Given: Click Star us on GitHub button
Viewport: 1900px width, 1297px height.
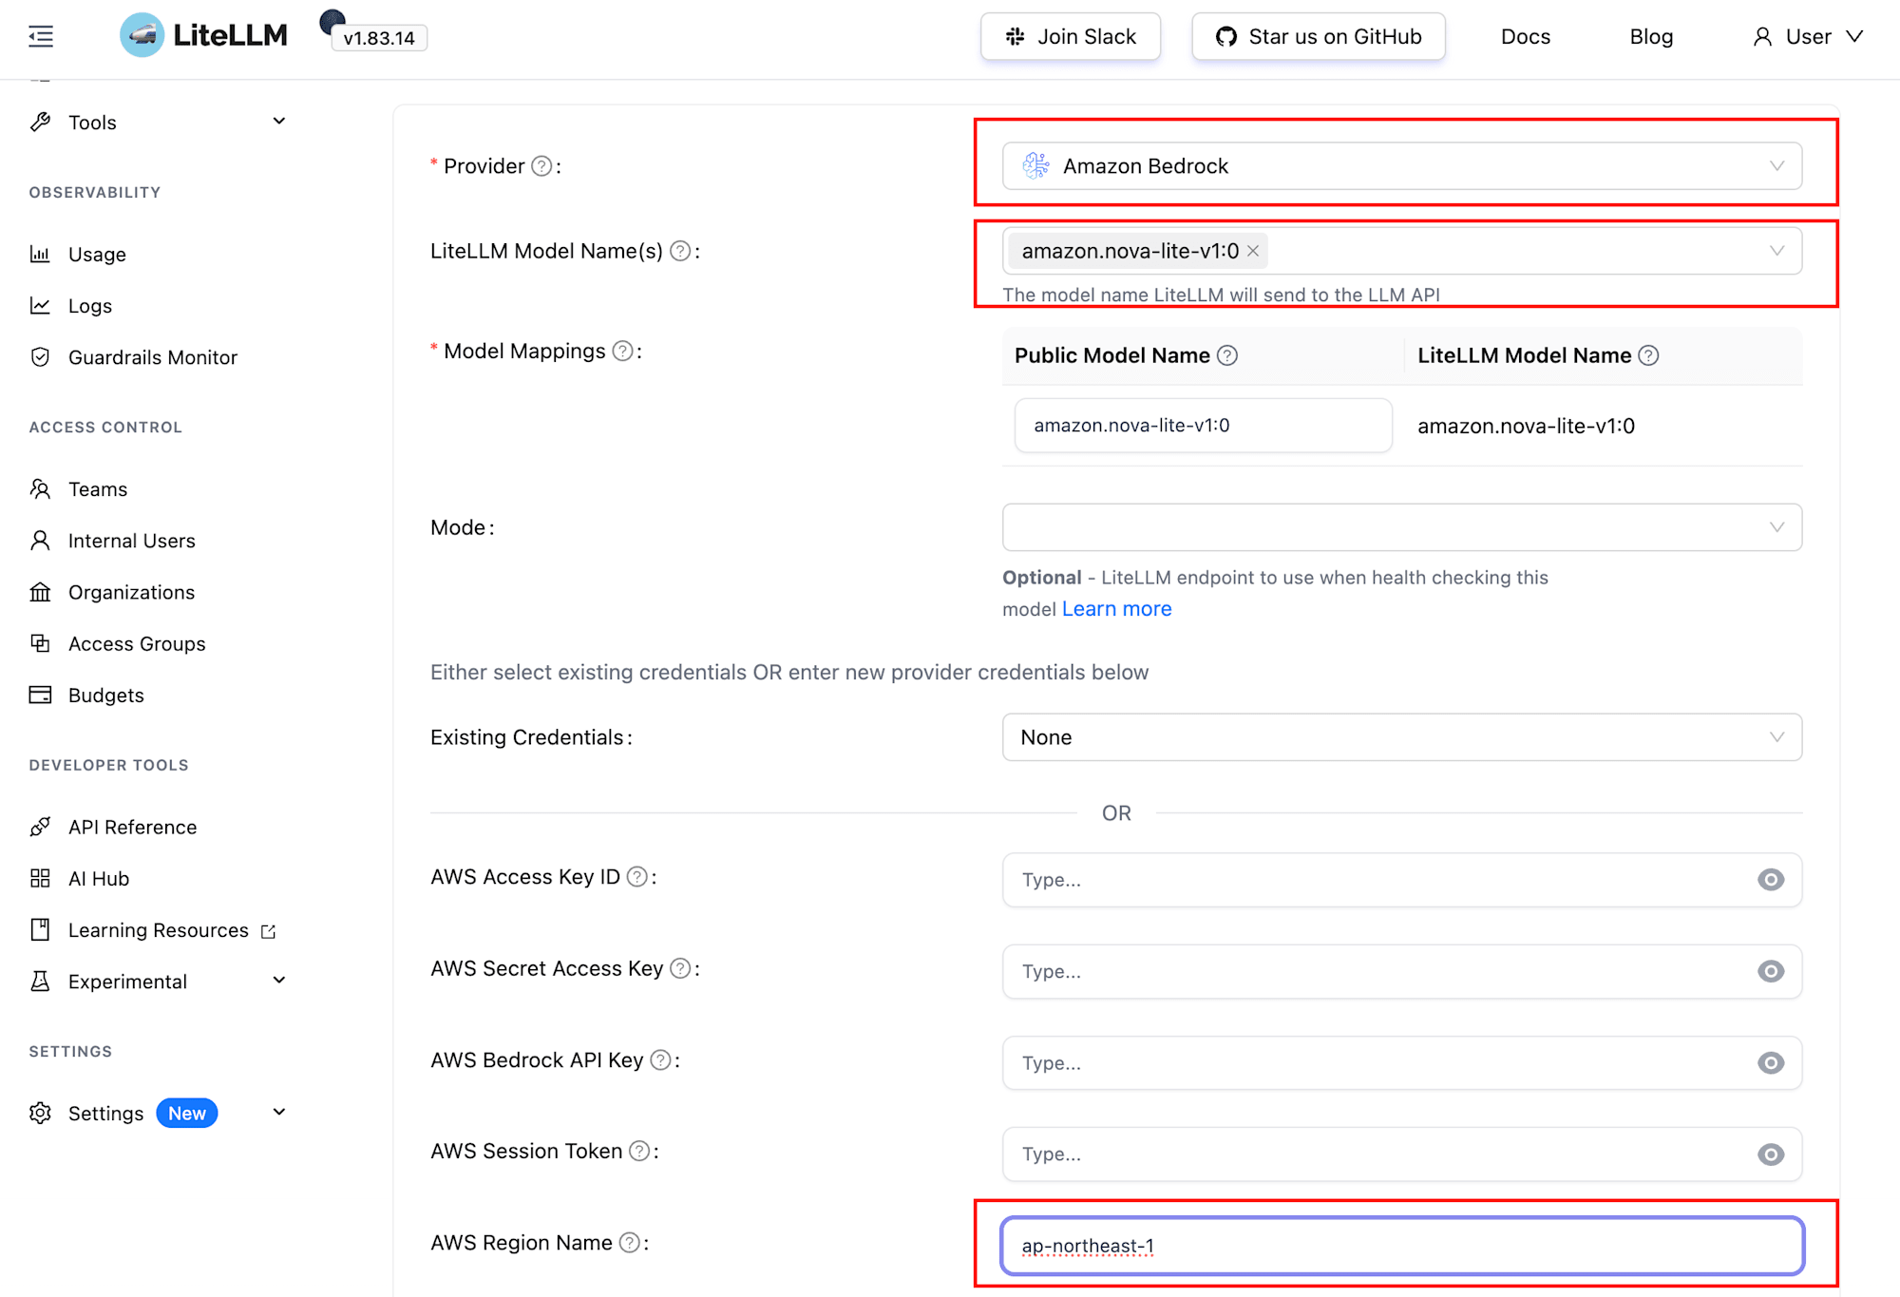Looking at the screenshot, I should click(x=1319, y=36).
